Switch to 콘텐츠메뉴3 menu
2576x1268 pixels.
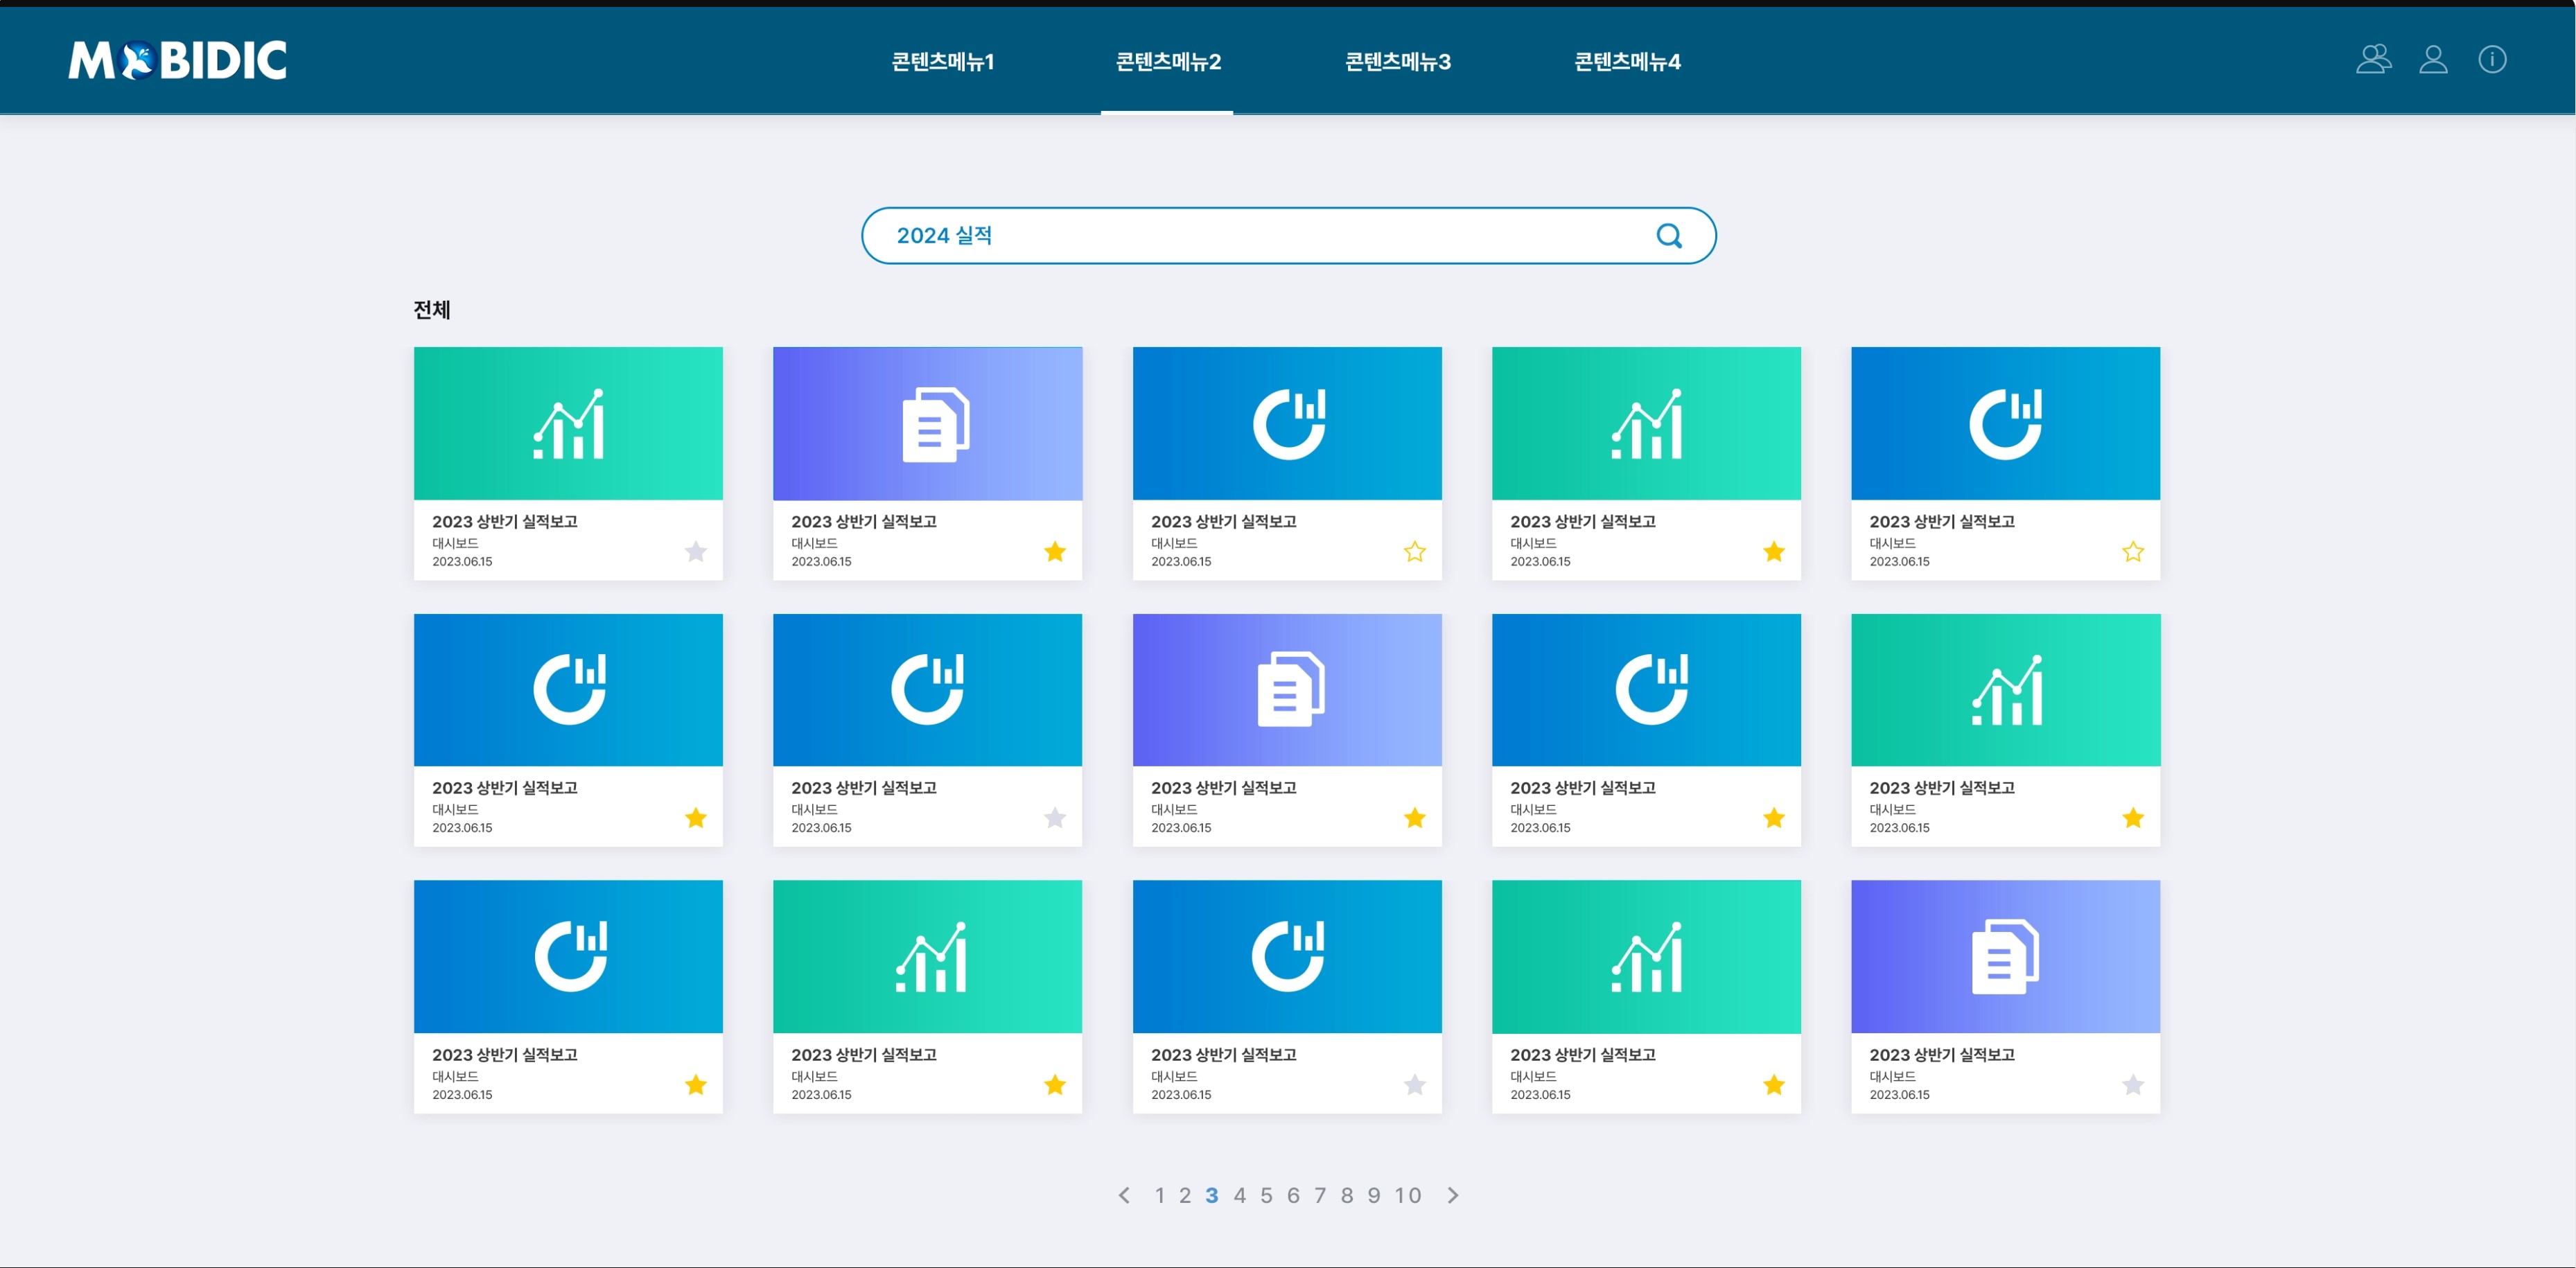(1397, 62)
